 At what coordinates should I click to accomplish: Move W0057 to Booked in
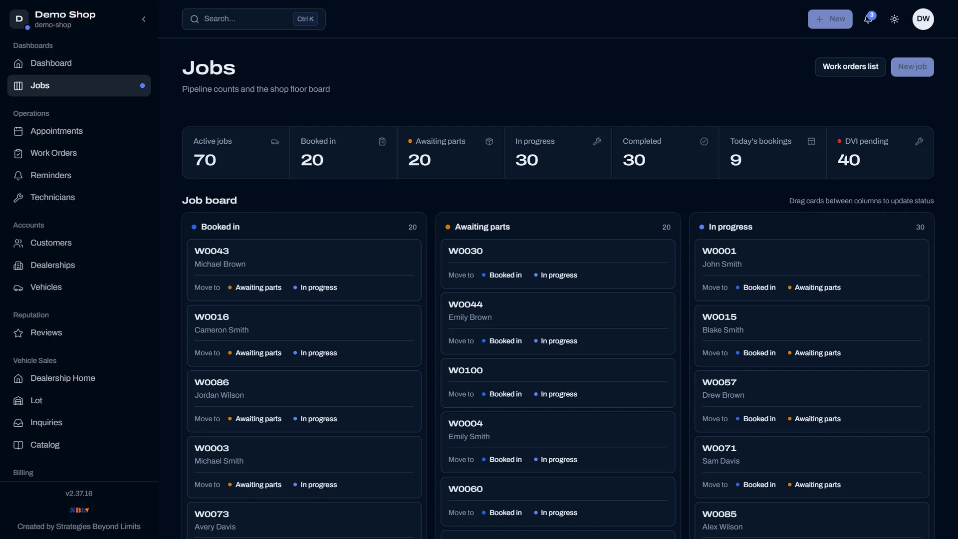click(756, 419)
